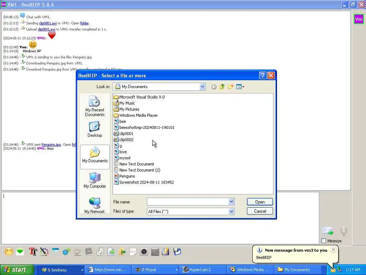Expand the File name combo arrow

pyautogui.click(x=231, y=202)
